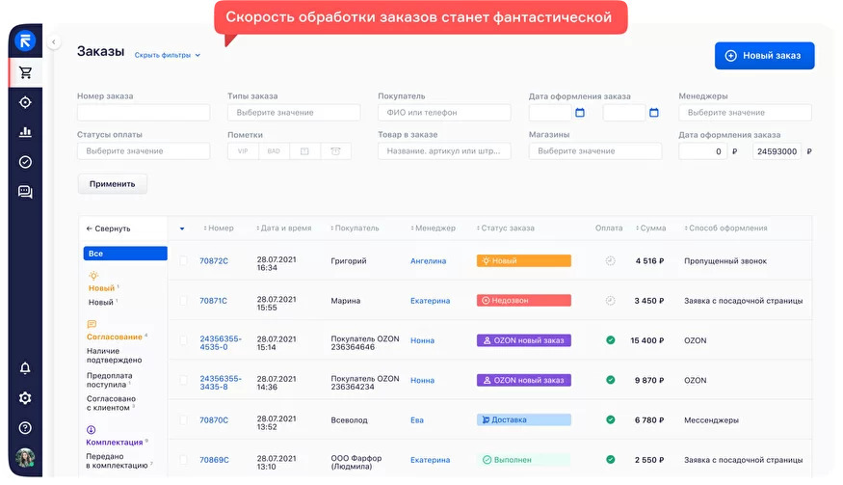Screen dimensions: 843x485
Task: Click the message icon above Согласование group
Action: click(92, 324)
